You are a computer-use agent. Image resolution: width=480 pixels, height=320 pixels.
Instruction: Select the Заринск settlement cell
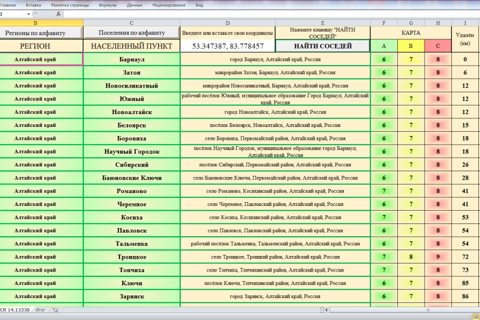(132, 297)
